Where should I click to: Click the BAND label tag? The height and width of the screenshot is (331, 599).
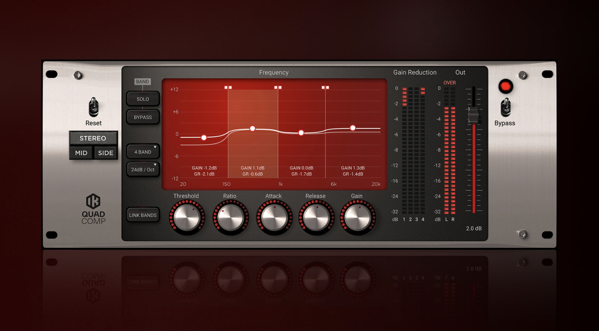143,81
